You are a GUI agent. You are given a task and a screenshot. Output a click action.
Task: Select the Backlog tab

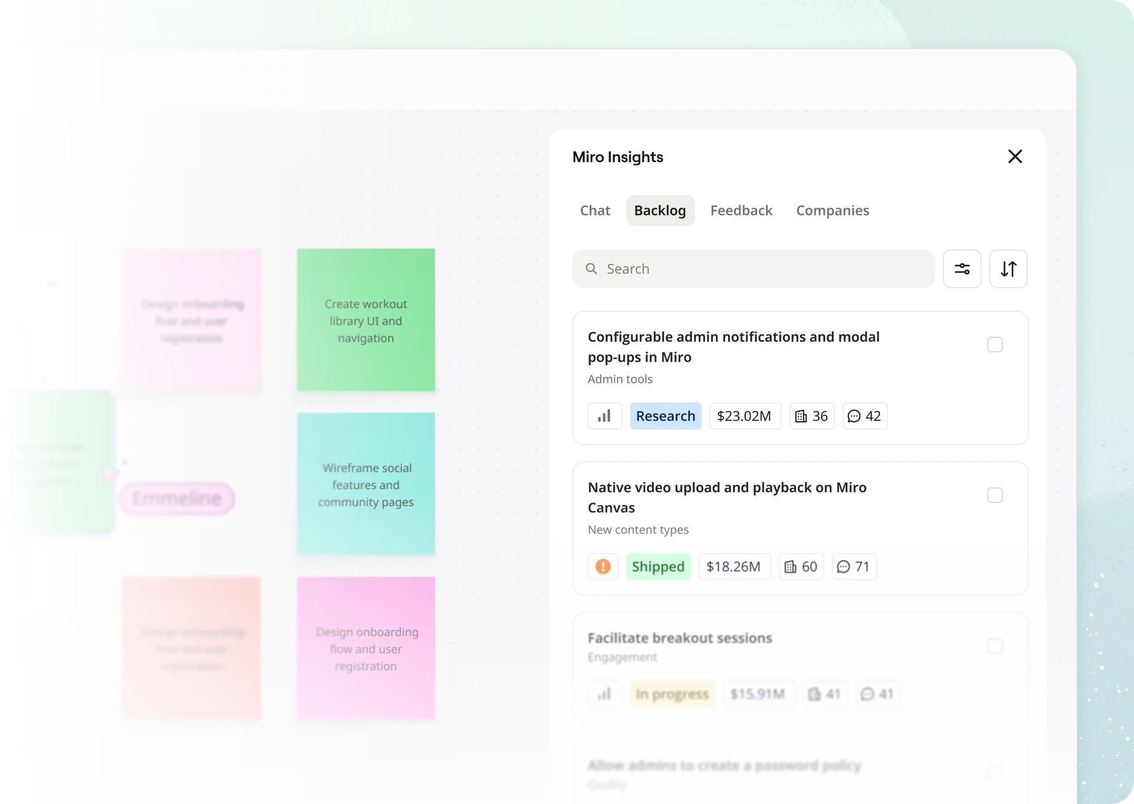[x=660, y=211]
